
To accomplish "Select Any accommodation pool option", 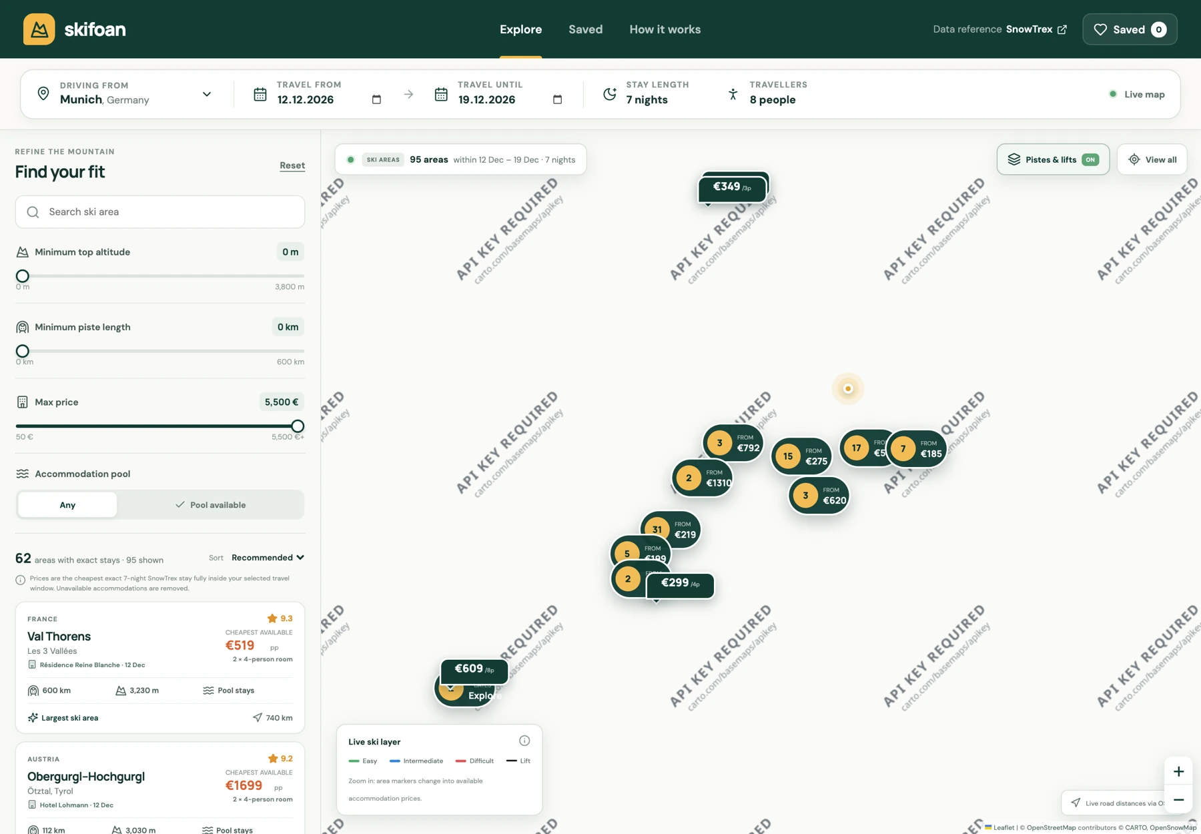I will coord(67,505).
